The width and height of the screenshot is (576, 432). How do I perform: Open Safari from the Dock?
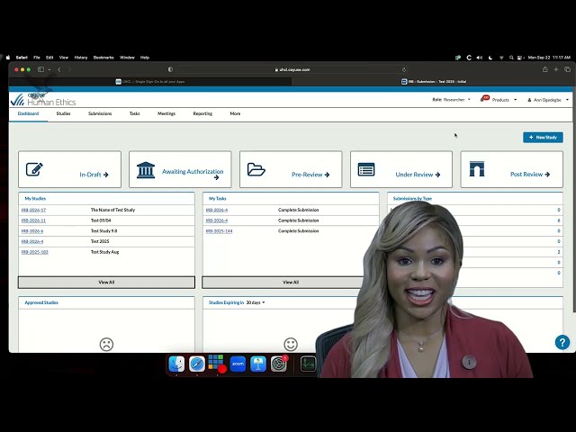(197, 364)
